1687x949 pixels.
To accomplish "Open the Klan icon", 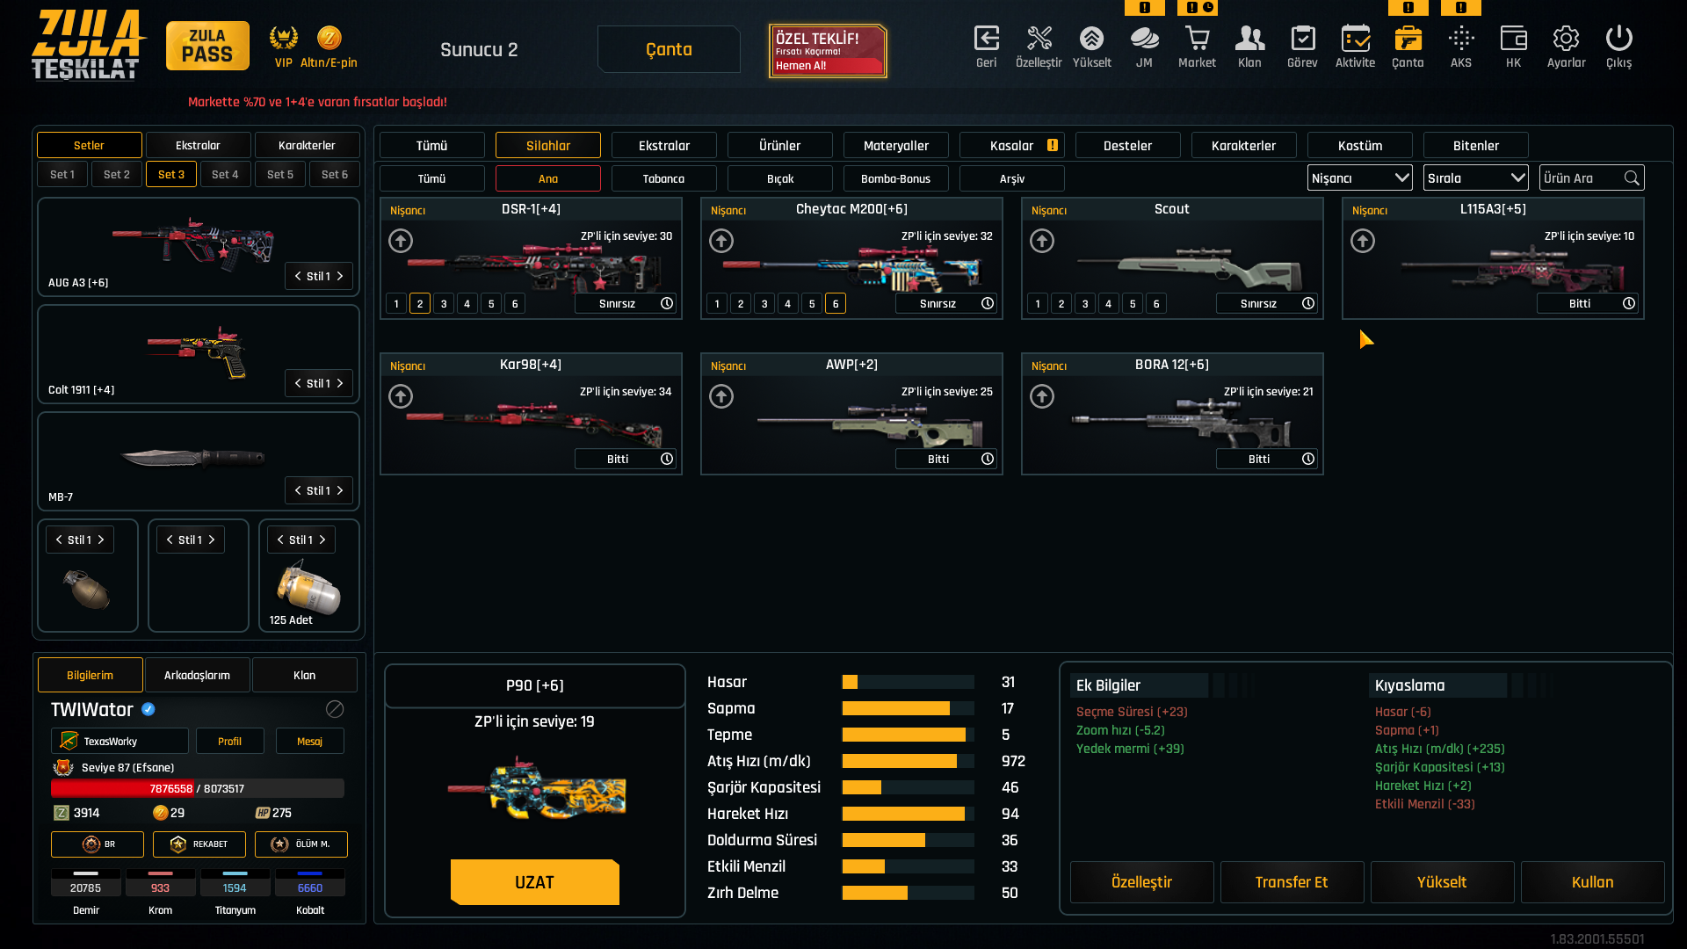I will tap(1249, 47).
